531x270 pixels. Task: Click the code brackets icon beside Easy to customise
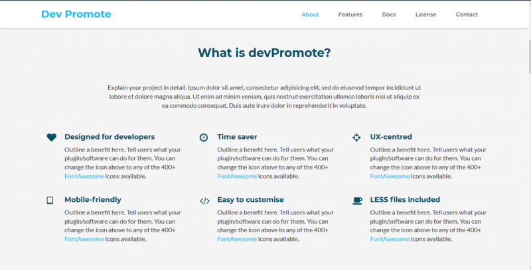click(204, 201)
